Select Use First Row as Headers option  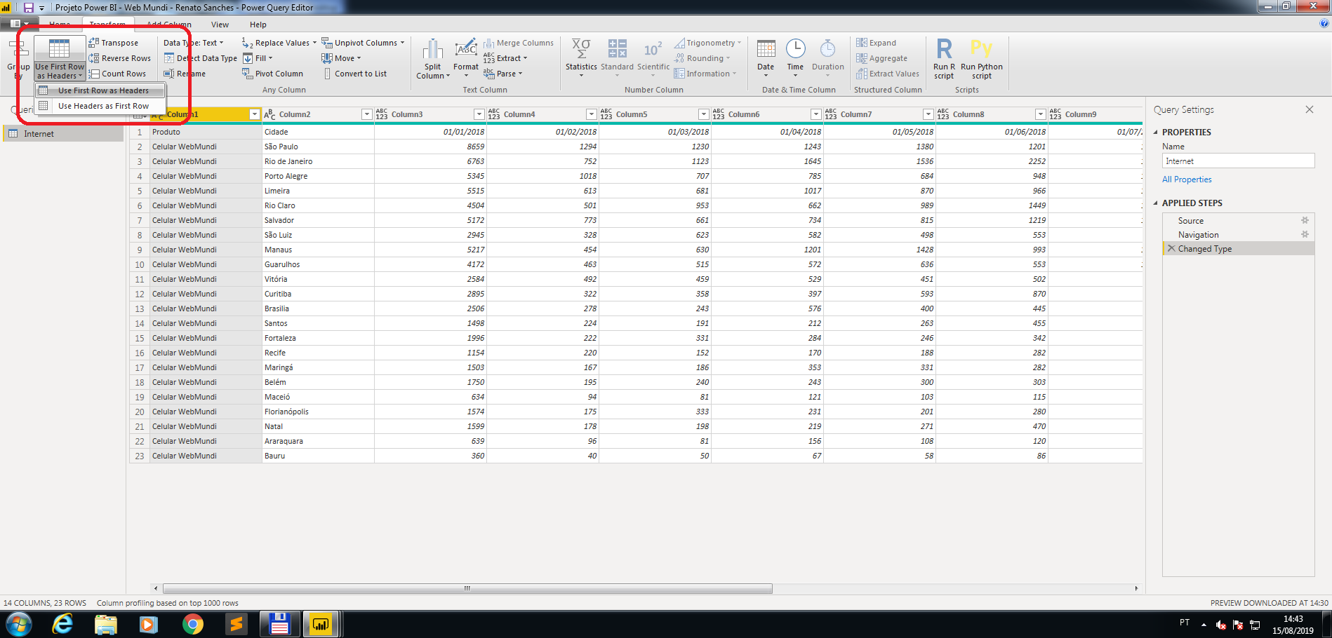coord(100,90)
